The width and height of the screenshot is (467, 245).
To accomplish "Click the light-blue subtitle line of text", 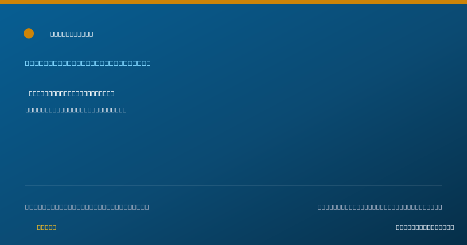I will coord(88,63).
